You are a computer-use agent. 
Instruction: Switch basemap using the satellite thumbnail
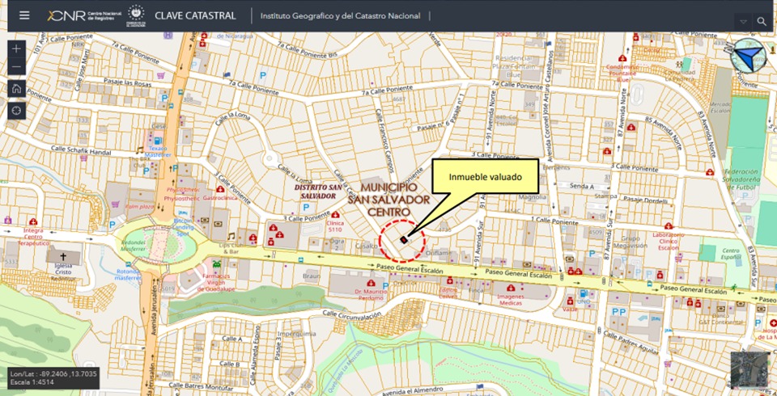[748, 369]
